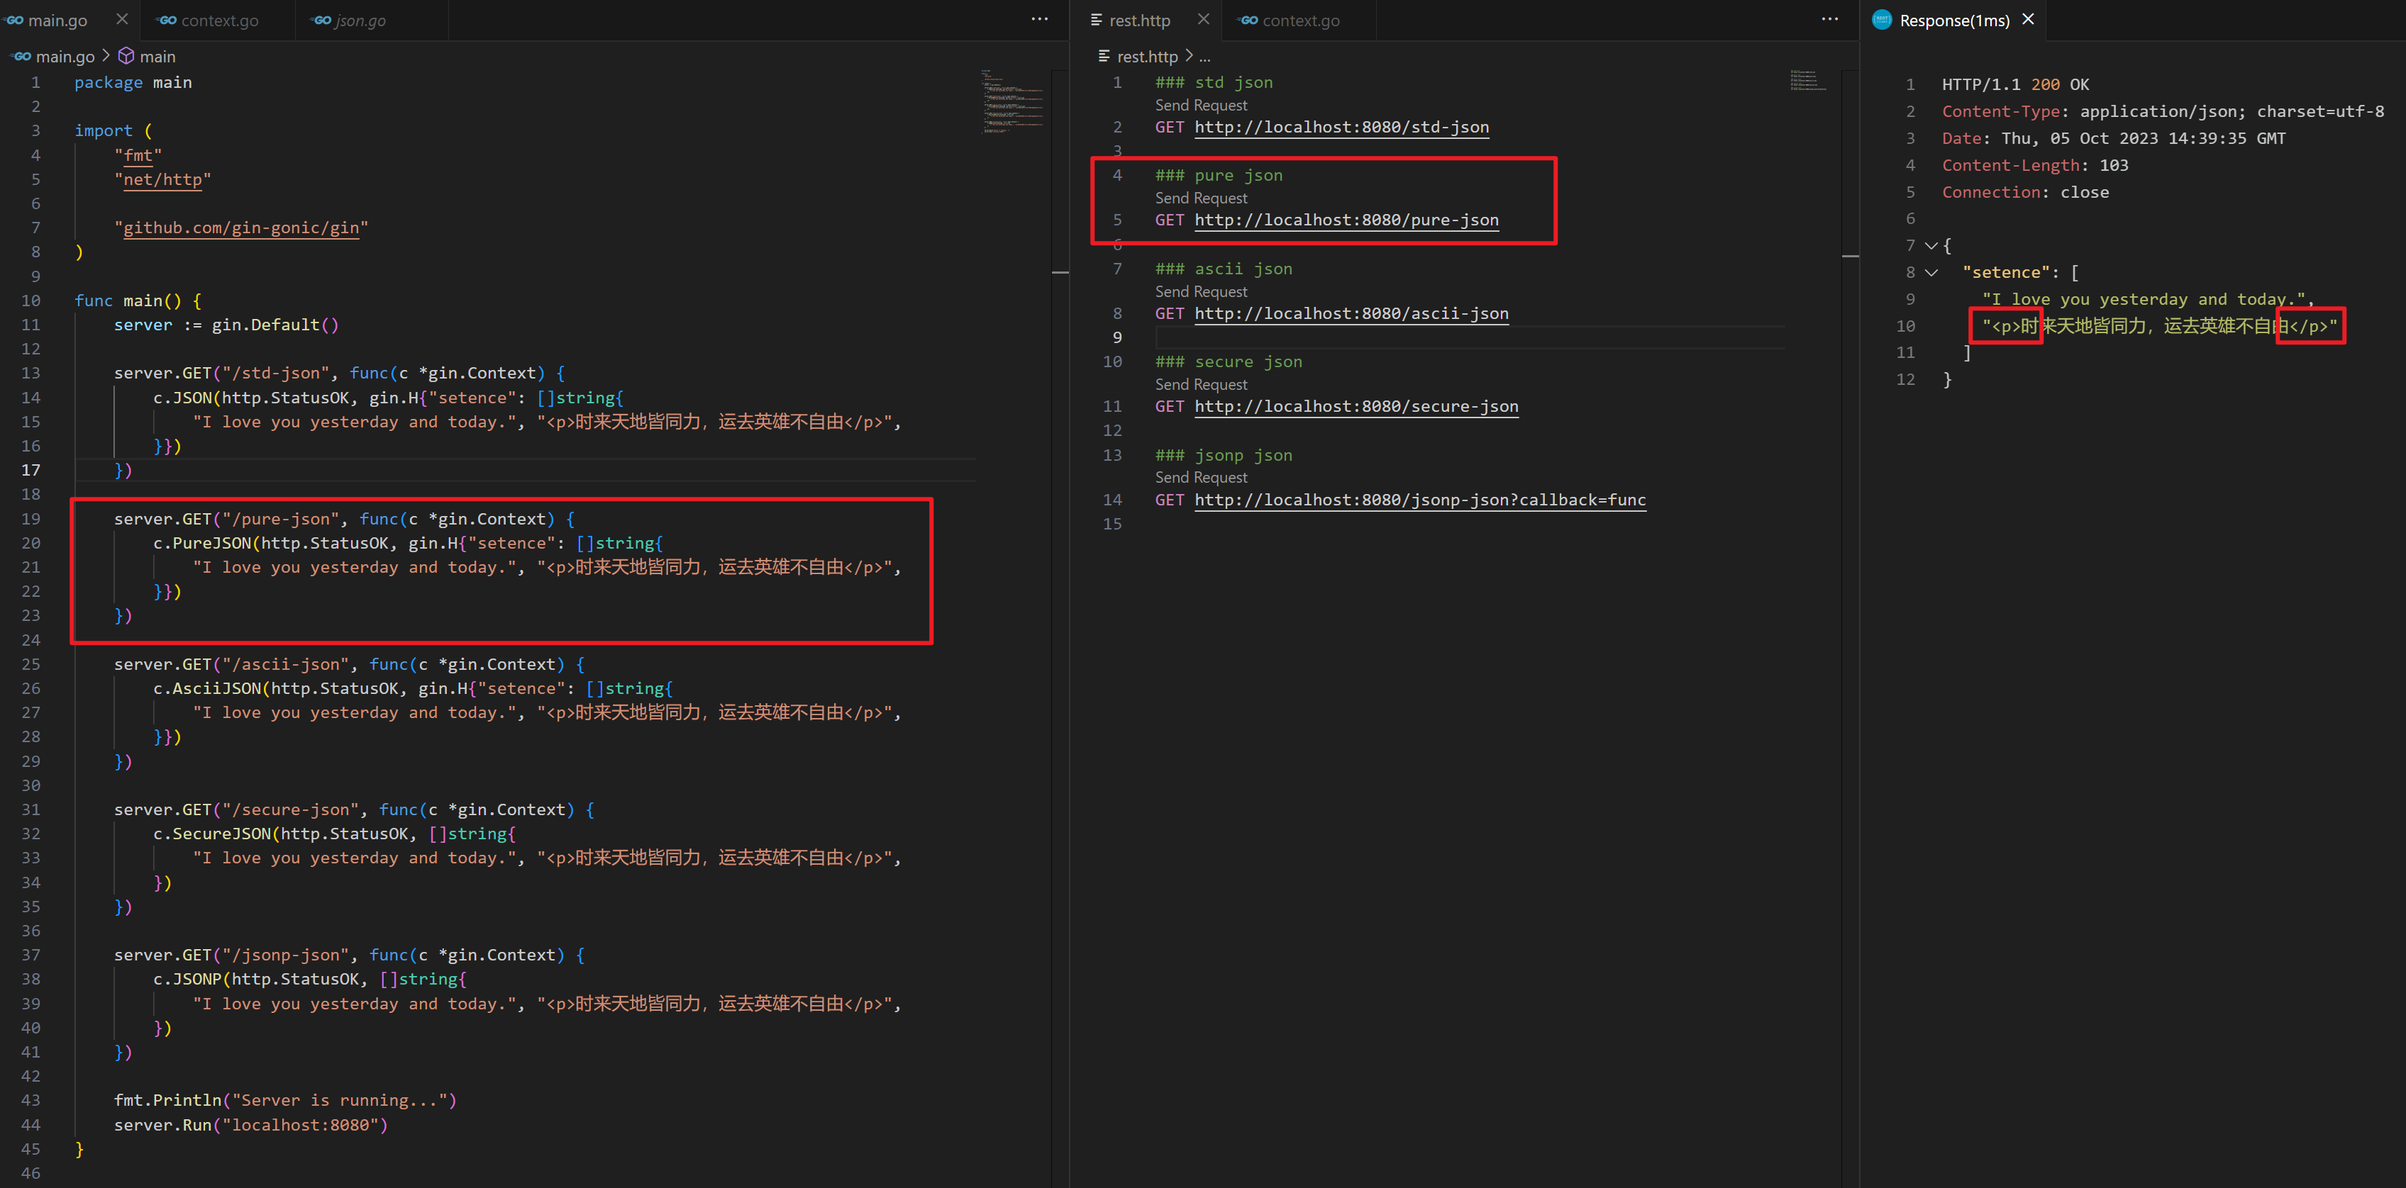Close the Response(1ms) tab
The image size is (2406, 1188).
[2028, 18]
